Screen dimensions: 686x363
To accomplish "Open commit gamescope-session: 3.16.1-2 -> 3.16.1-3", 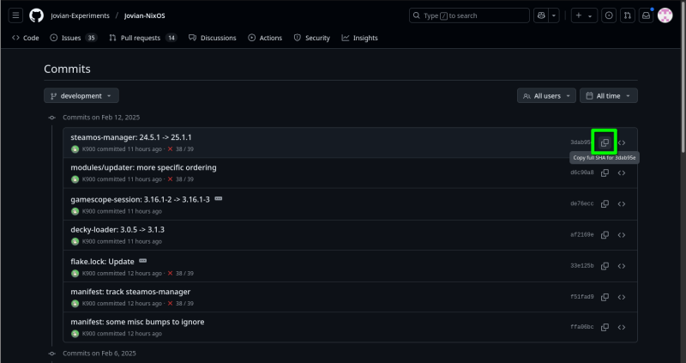I will (140, 200).
